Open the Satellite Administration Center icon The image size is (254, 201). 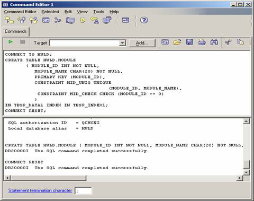[33, 20]
